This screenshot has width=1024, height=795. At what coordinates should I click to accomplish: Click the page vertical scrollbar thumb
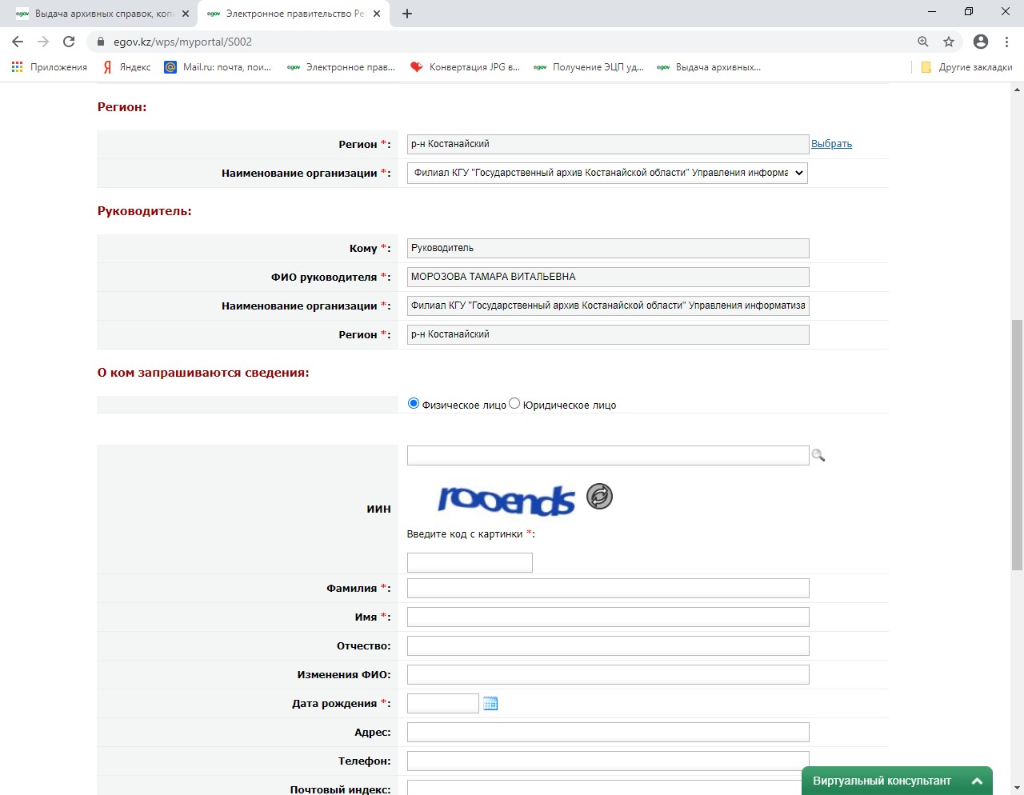pyautogui.click(x=1017, y=445)
